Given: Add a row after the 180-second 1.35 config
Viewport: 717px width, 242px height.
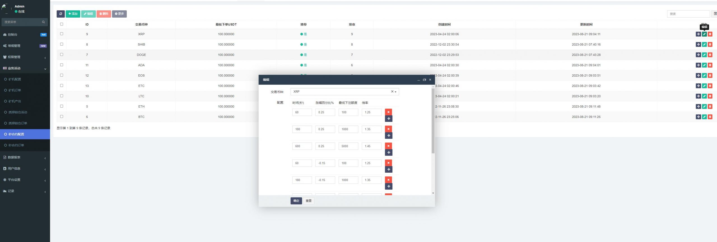Looking at the screenshot, I should click(x=388, y=136).
